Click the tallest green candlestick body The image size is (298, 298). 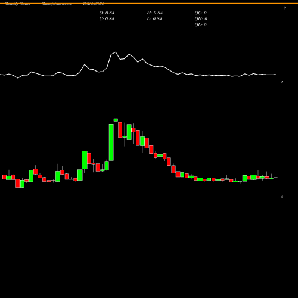click(x=111, y=142)
